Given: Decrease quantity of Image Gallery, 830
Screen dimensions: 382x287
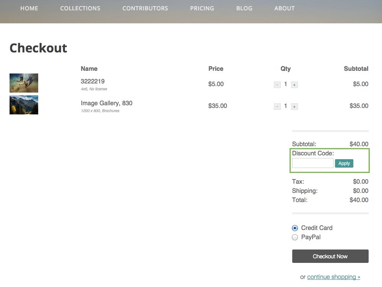Looking at the screenshot, I should click(277, 106).
